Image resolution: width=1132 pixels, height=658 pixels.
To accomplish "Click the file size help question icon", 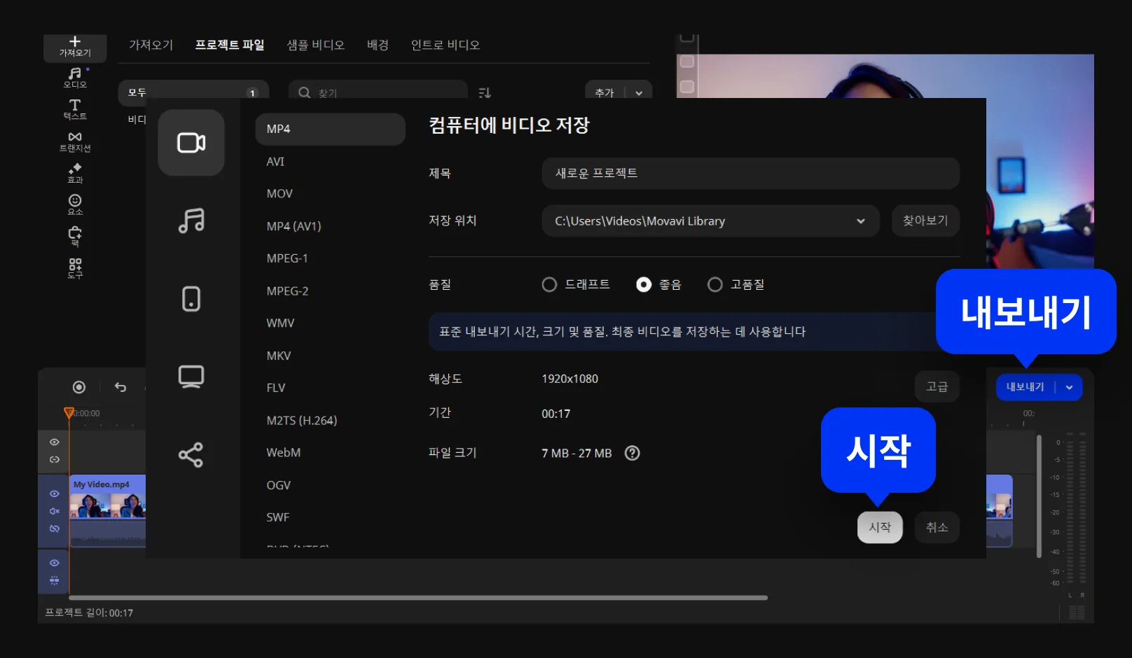I will pyautogui.click(x=633, y=453).
